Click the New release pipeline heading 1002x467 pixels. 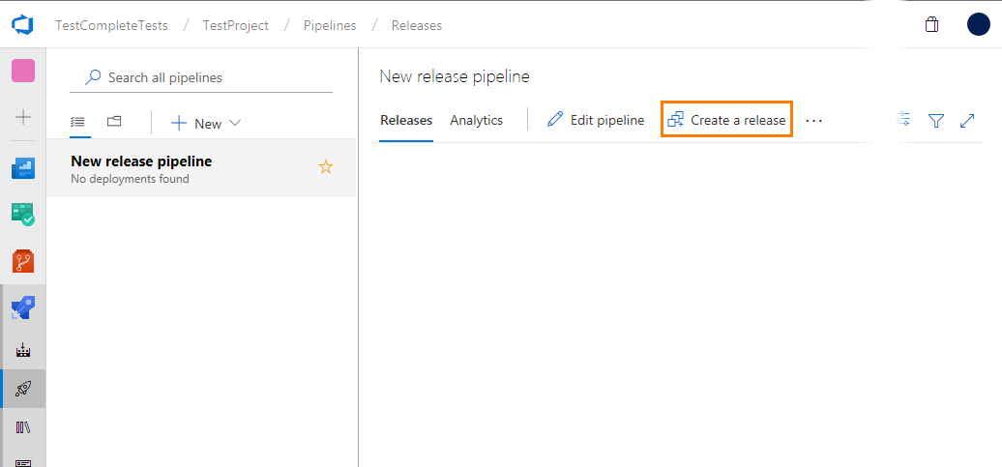pos(455,76)
